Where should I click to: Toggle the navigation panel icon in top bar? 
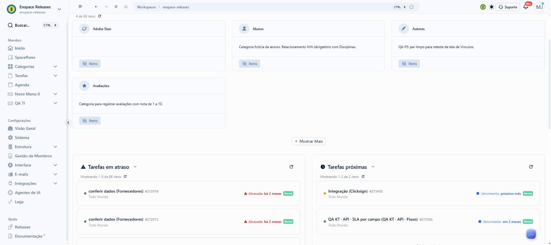pyautogui.click(x=80, y=7)
